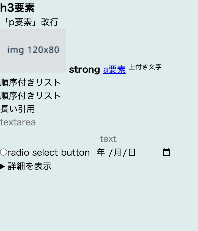Select the 日 day segment of date
Image resolution: width=198 pixels, height=231 pixels.
[132, 152]
